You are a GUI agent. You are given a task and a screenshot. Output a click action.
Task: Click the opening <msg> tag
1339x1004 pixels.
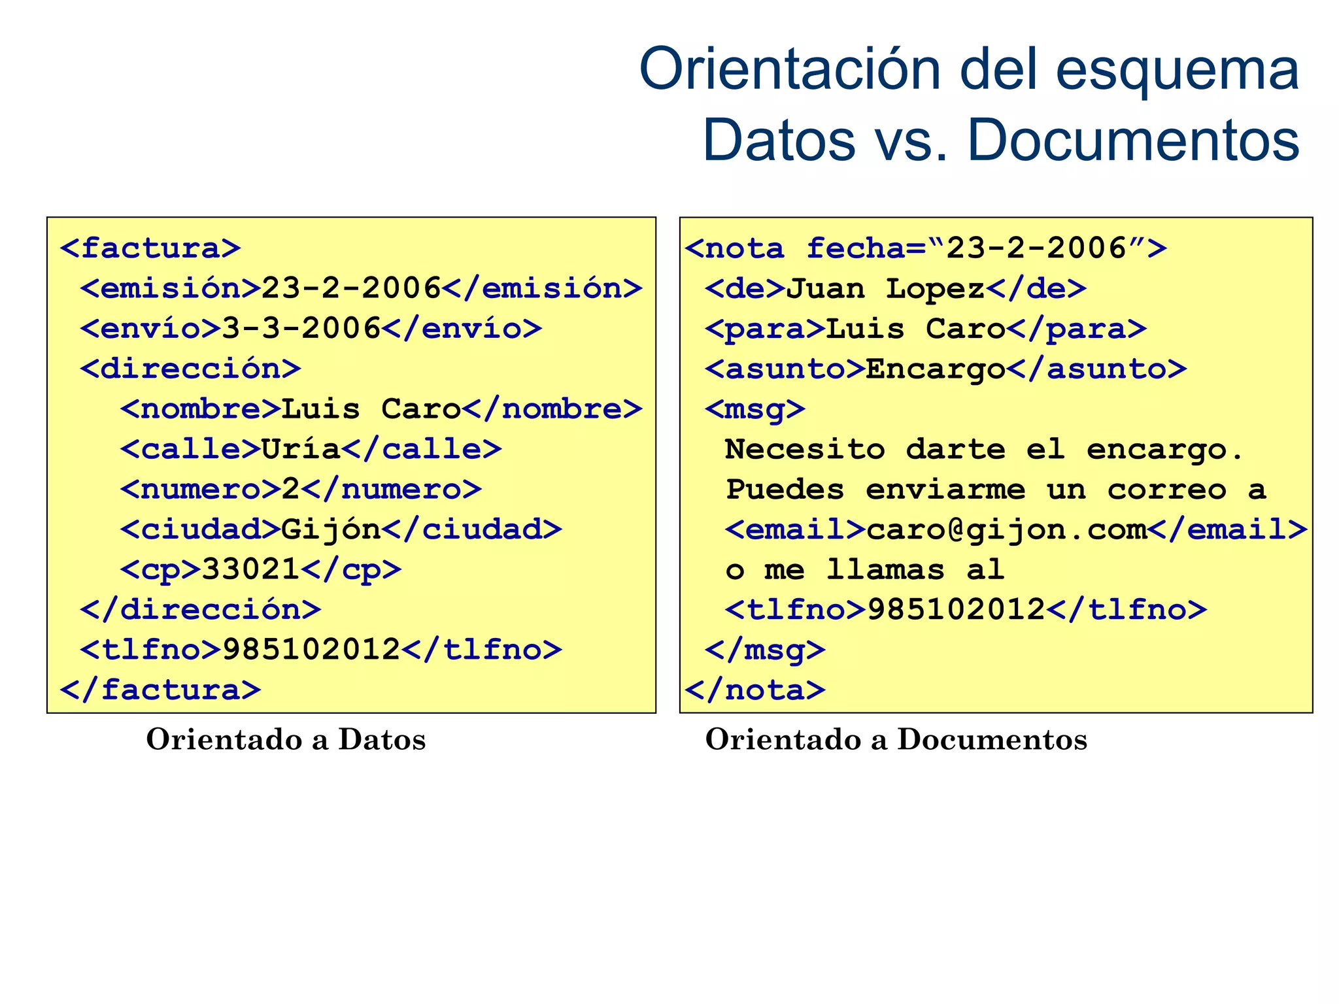tap(755, 409)
